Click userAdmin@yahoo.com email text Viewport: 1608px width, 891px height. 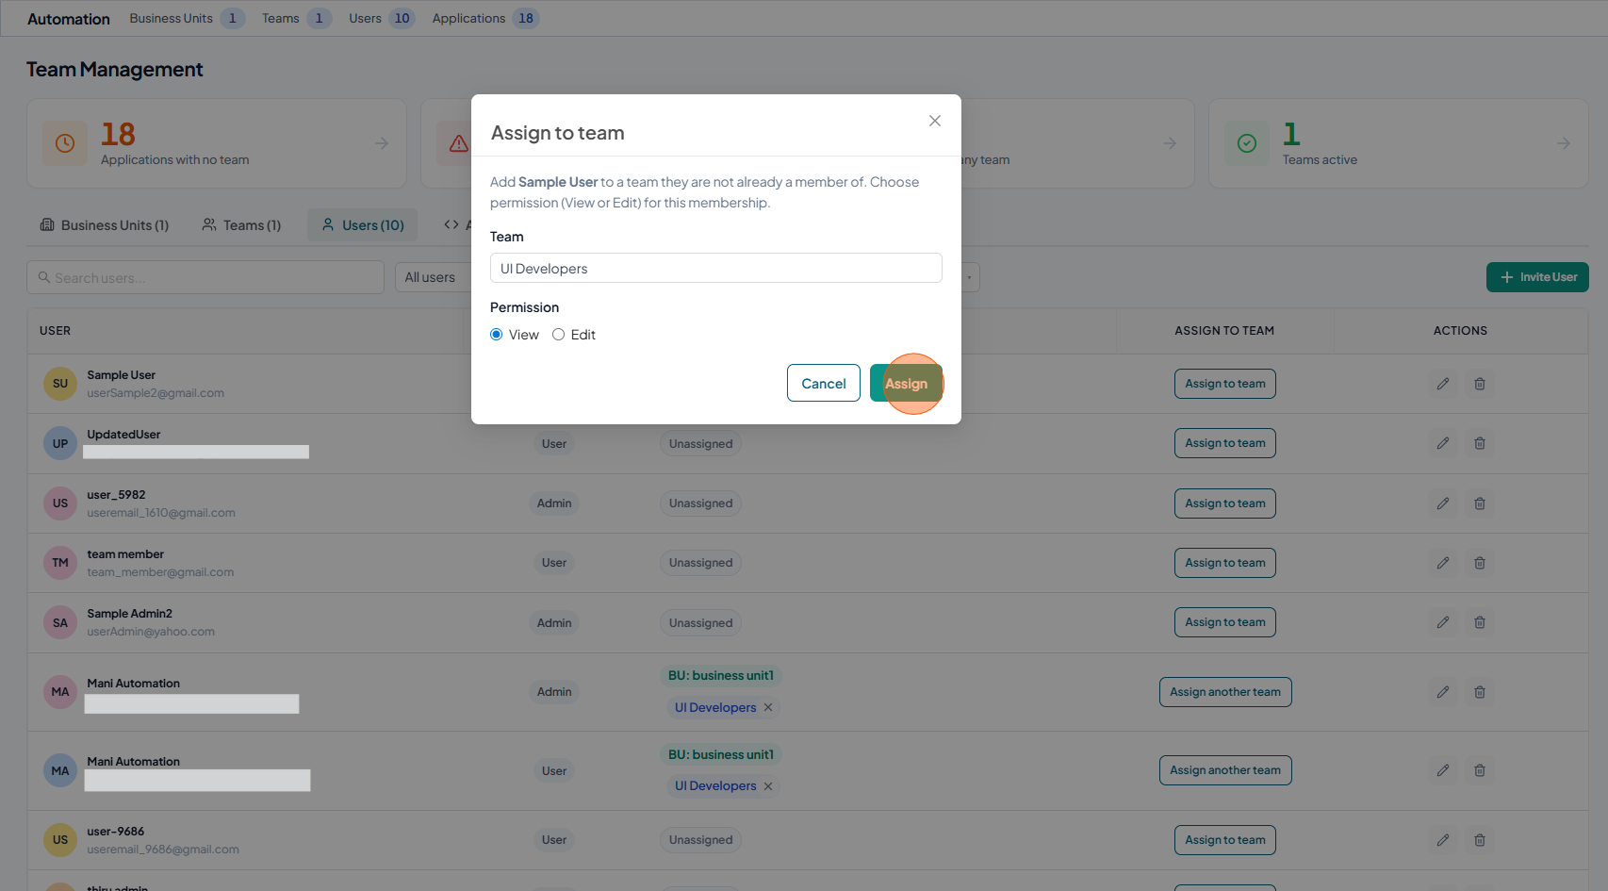(x=151, y=632)
